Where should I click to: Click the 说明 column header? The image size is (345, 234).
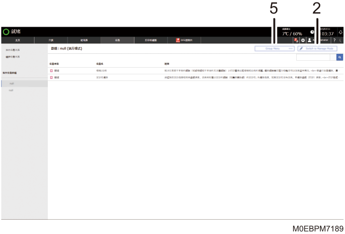click(167, 64)
